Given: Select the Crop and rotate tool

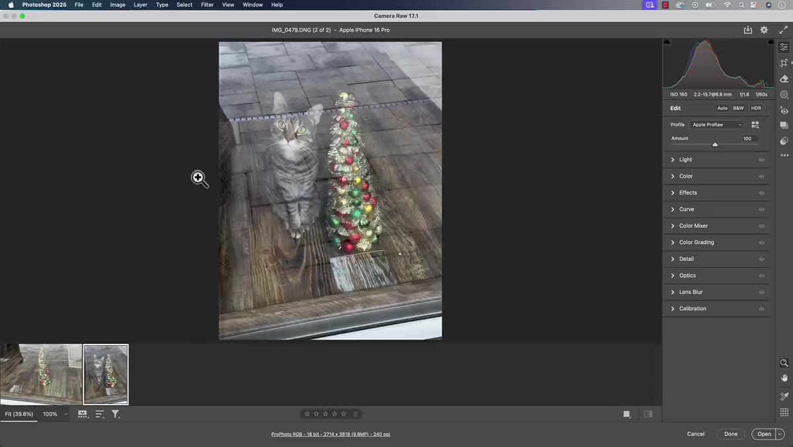Looking at the screenshot, I should (x=784, y=63).
